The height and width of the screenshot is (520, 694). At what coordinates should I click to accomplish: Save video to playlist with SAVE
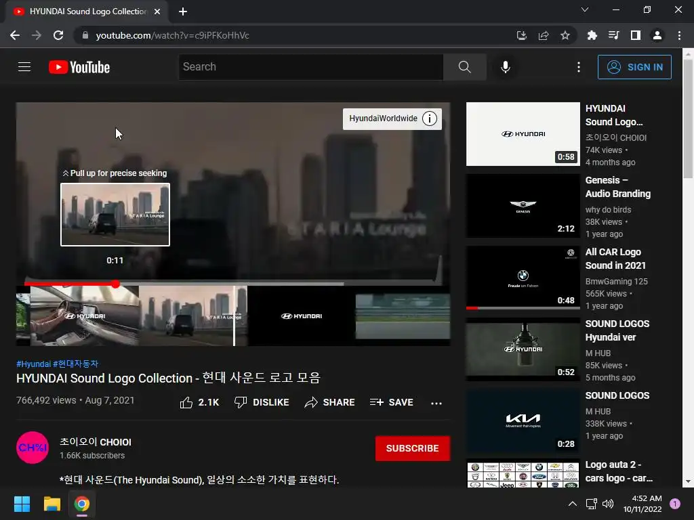point(392,402)
